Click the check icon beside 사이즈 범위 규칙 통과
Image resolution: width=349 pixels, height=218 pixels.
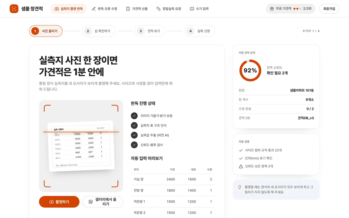241,150
